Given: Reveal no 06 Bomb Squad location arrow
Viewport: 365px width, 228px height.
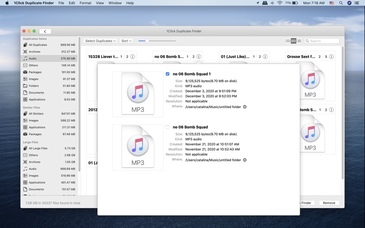Looking at the screenshot, I should (245, 160).
